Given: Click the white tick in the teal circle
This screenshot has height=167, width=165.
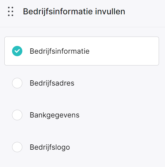Looking at the screenshot, I should click(17, 51).
